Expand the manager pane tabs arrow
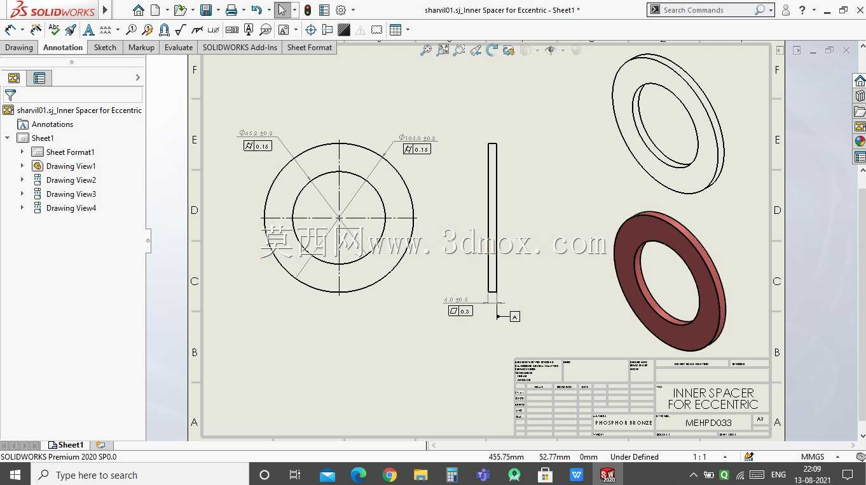866x485 pixels. tap(137, 77)
